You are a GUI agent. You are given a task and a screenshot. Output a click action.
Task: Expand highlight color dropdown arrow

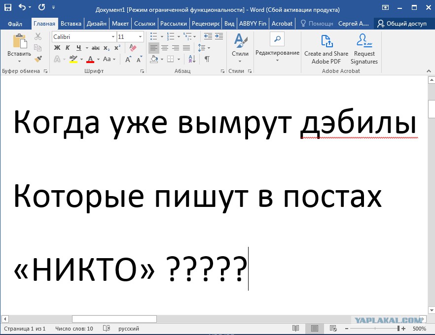click(x=81, y=59)
